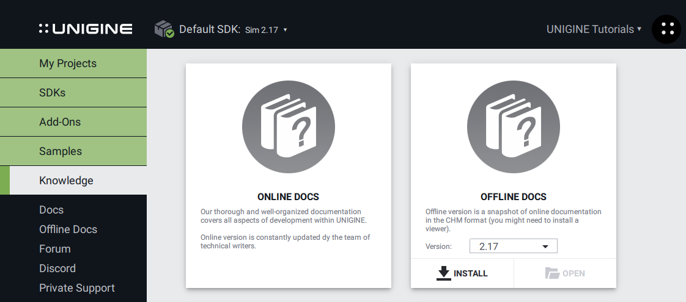Open Private Support link
The image size is (686, 302).
(76, 288)
